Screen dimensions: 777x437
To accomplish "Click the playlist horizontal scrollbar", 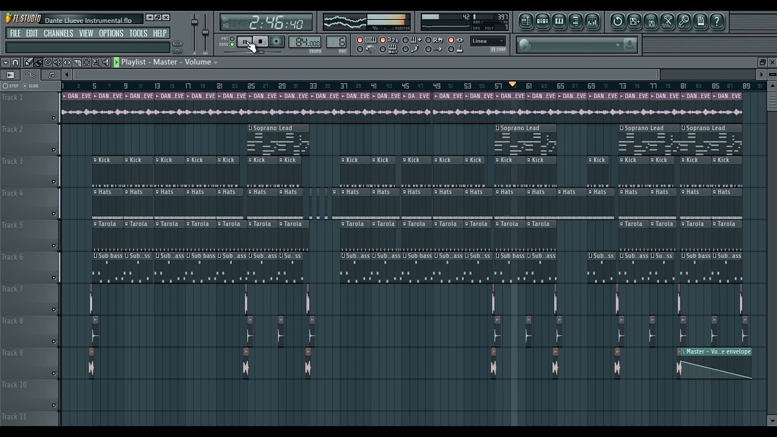I will [367, 75].
